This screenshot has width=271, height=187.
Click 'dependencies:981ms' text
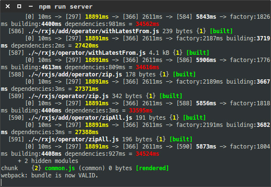pos(95,24)
